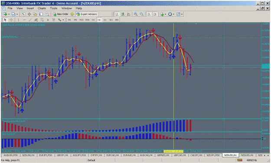The width and height of the screenshot is (271, 163).
Task: Switch to the GBPJPY,H4 chart tab
Action: click(x=62, y=155)
